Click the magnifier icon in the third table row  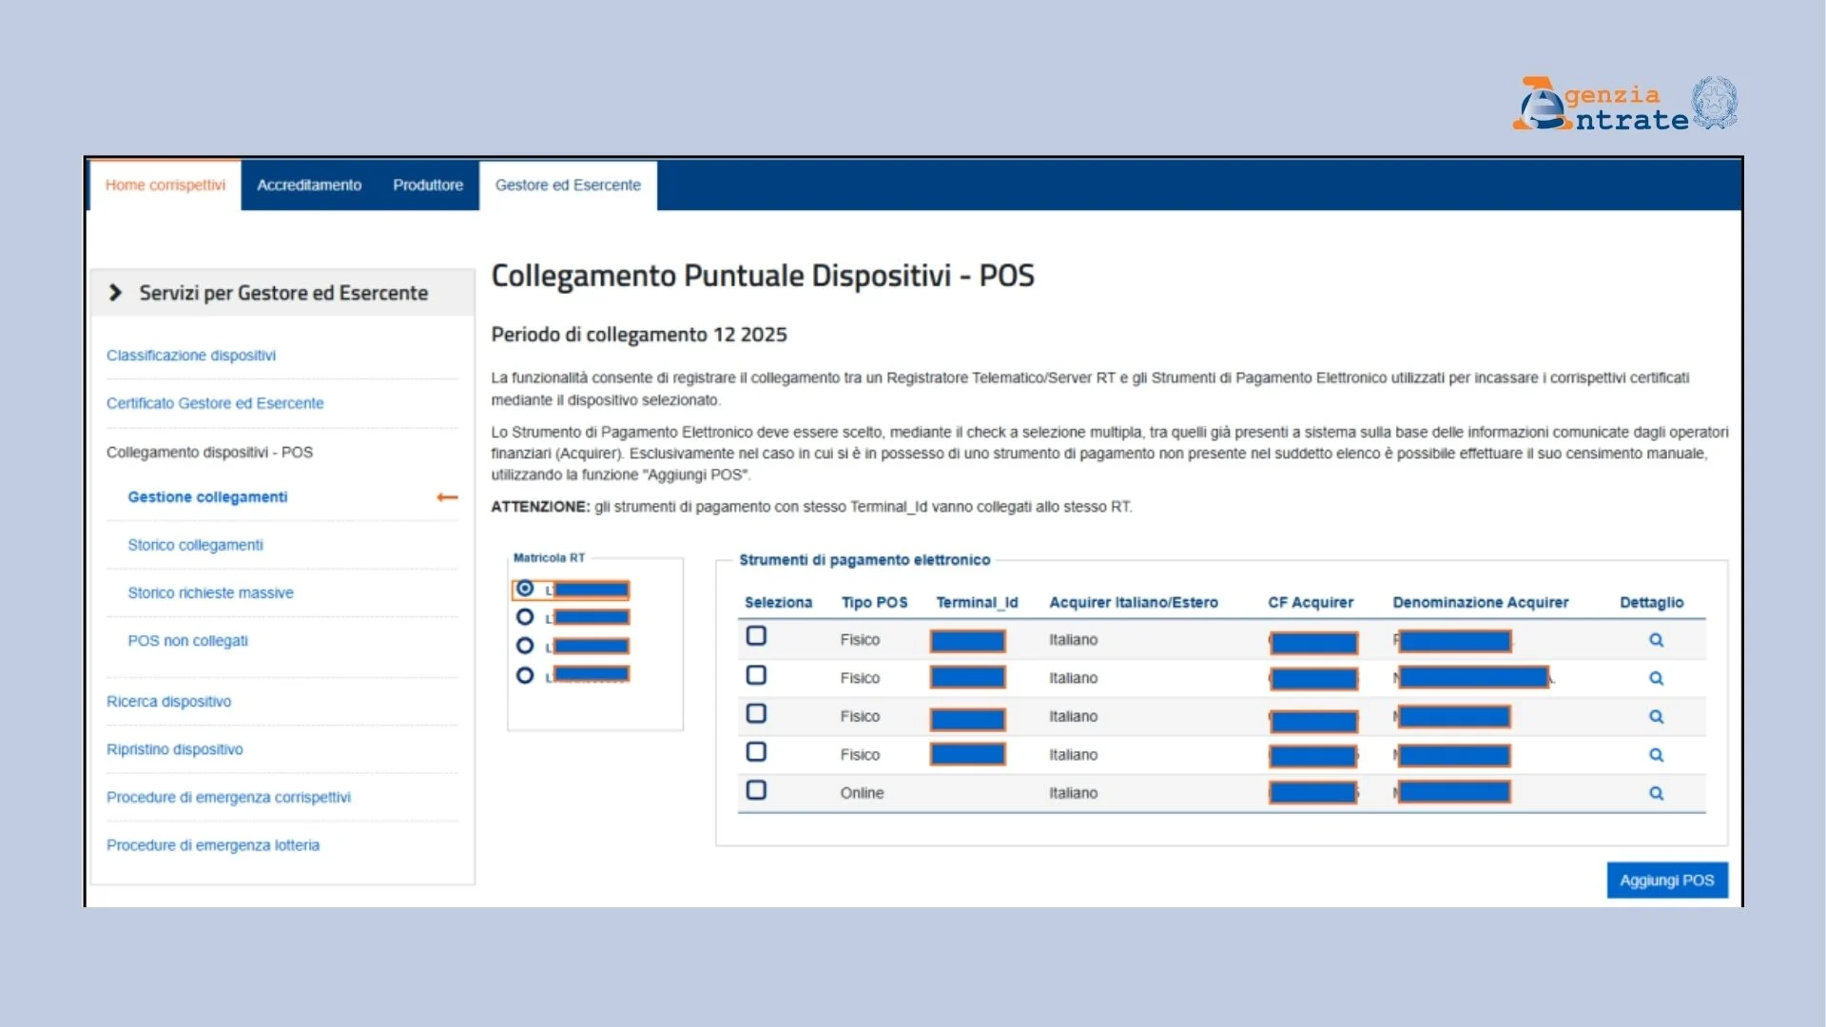(1656, 716)
